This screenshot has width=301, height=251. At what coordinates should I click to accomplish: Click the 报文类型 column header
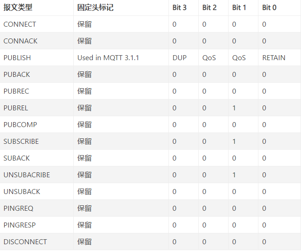coord(18,8)
